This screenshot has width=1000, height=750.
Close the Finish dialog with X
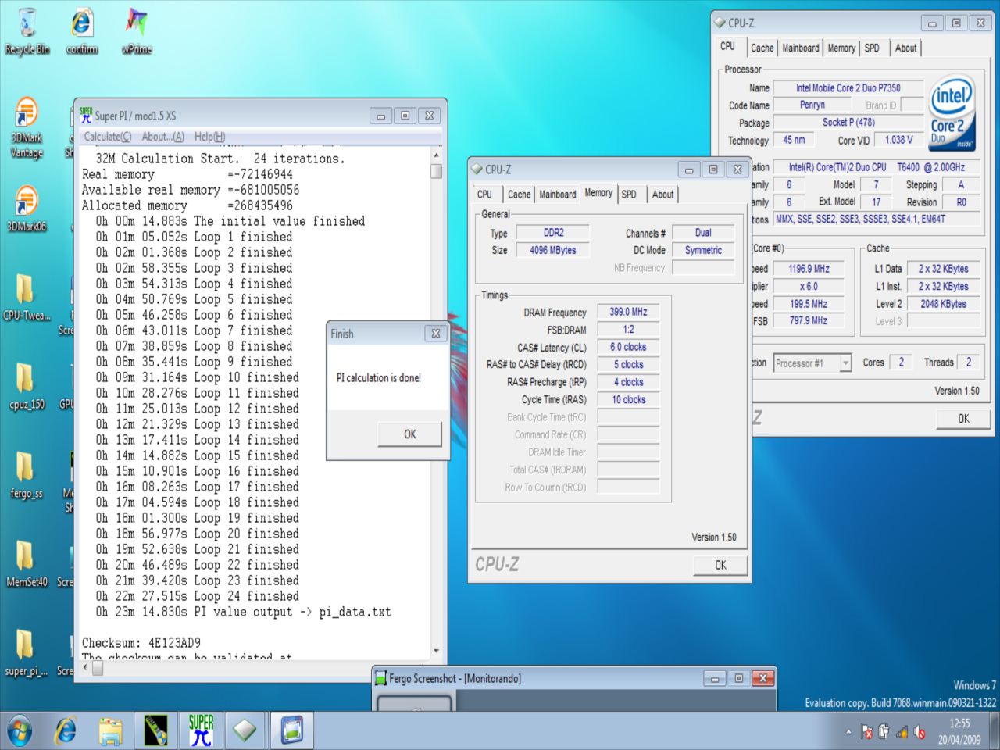click(436, 334)
